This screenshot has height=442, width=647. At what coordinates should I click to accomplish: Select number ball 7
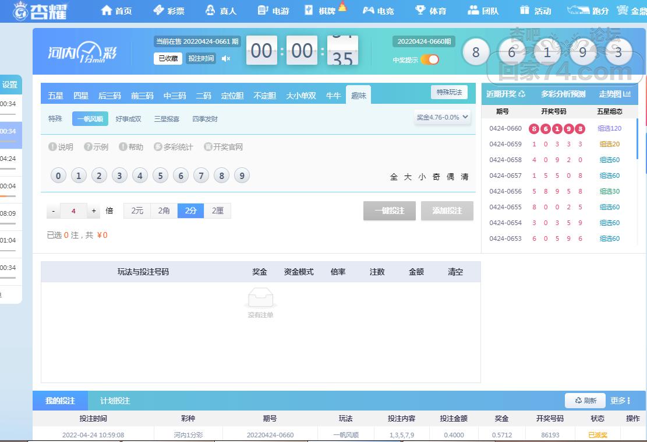click(201, 176)
